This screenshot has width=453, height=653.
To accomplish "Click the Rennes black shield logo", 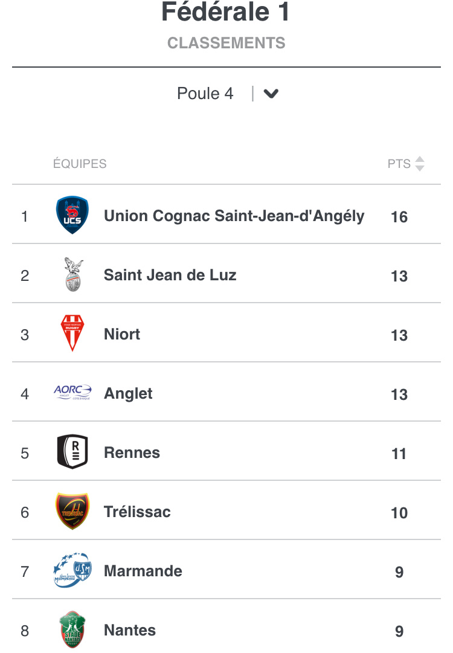I will point(72,452).
